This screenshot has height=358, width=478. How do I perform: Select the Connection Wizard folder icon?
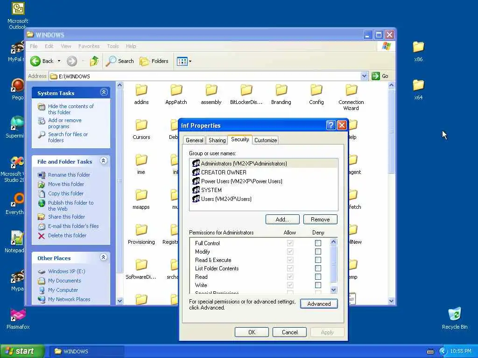(x=351, y=90)
